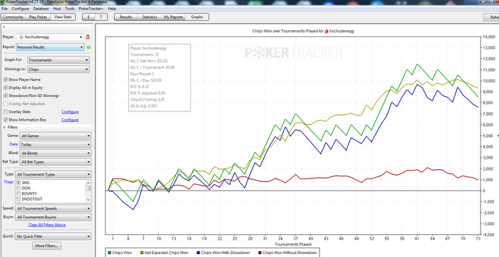The image size is (499, 257).
Task: Collapse the sidebar using the left arrow
Action: pos(4,27)
